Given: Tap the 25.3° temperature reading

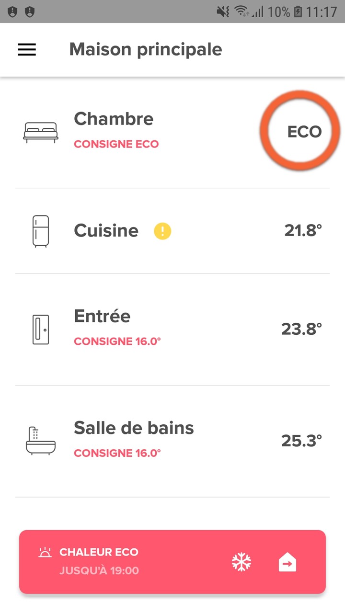Looking at the screenshot, I should tap(301, 441).
